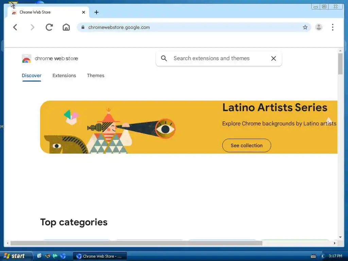Click the browser forward arrow
The width and height of the screenshot is (348, 261).
[x=32, y=27]
